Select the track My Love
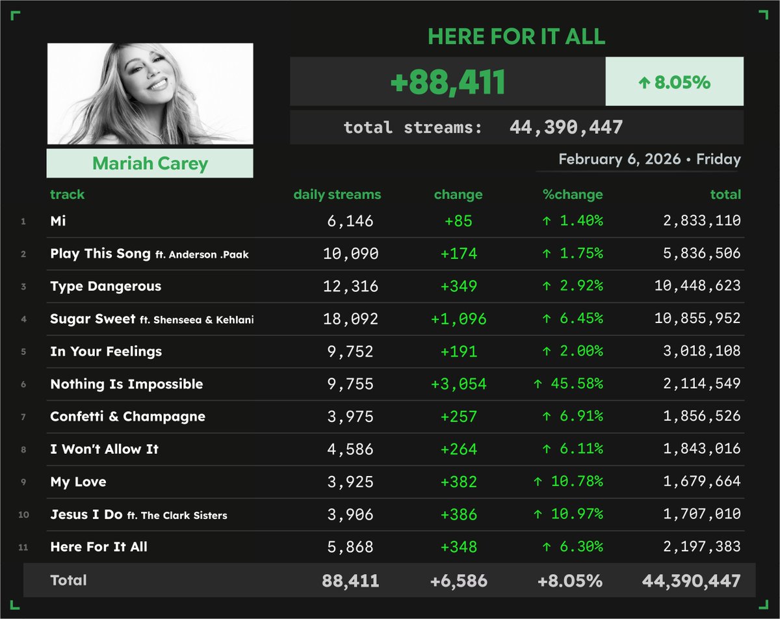 coord(78,482)
